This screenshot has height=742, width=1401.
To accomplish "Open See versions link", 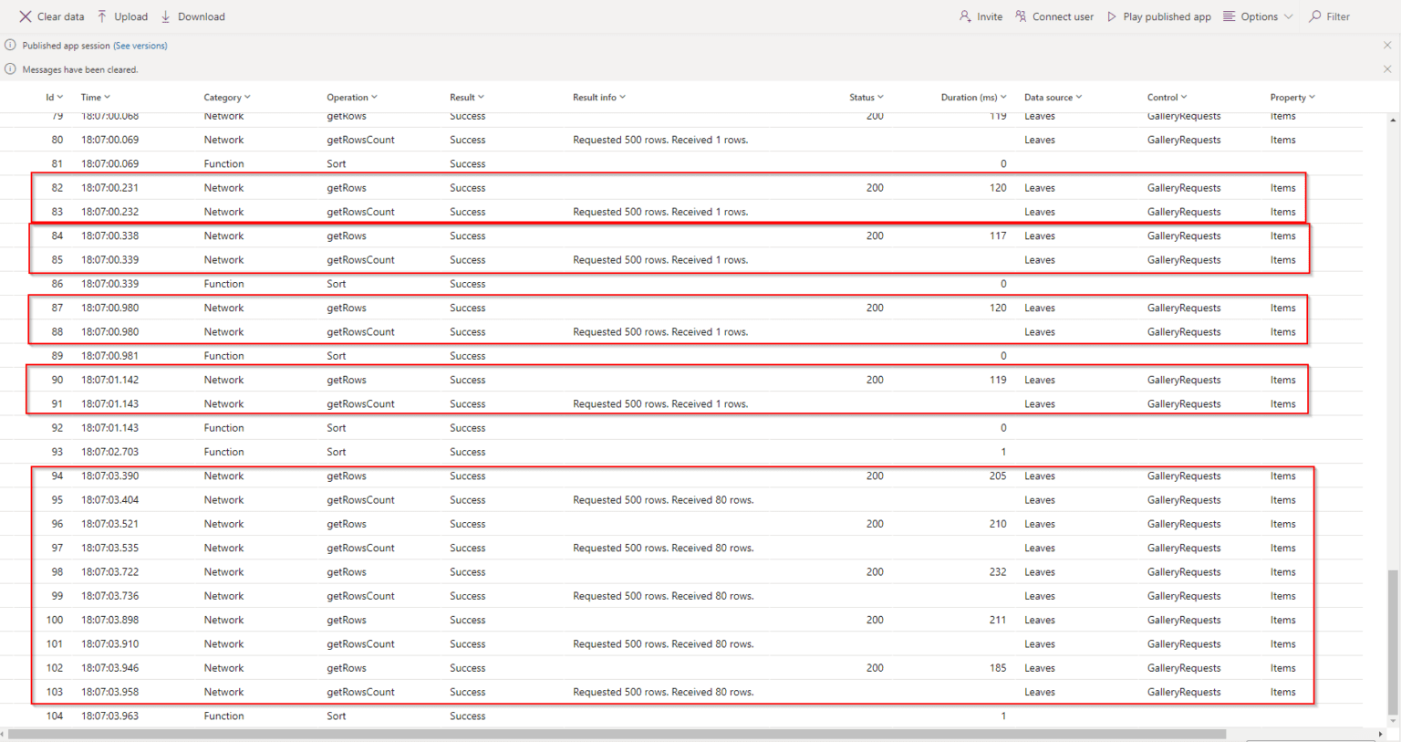I will tap(140, 45).
